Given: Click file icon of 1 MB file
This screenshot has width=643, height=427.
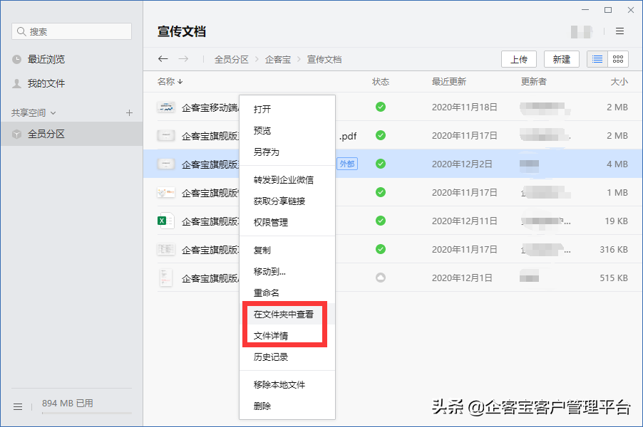Looking at the screenshot, I should 166,192.
